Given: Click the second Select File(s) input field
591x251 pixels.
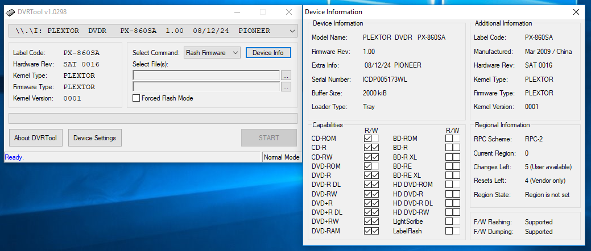Looking at the screenshot, I should coord(206,87).
